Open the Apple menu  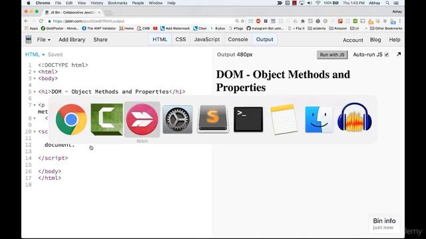tap(29, 3)
